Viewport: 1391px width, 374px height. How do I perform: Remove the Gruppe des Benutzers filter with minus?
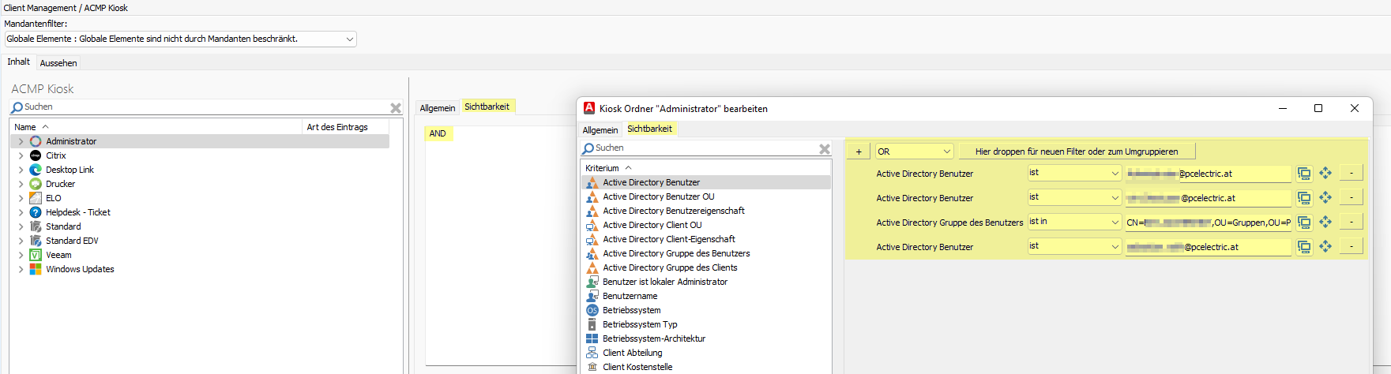tap(1352, 223)
